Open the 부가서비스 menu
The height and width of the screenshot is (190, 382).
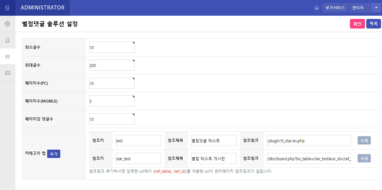[x=335, y=8]
